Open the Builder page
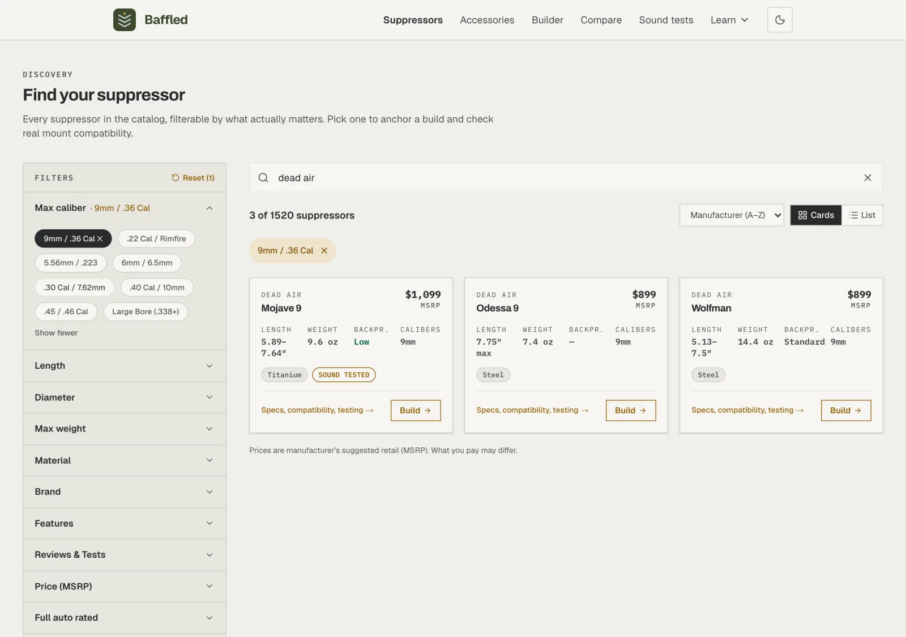 click(548, 20)
